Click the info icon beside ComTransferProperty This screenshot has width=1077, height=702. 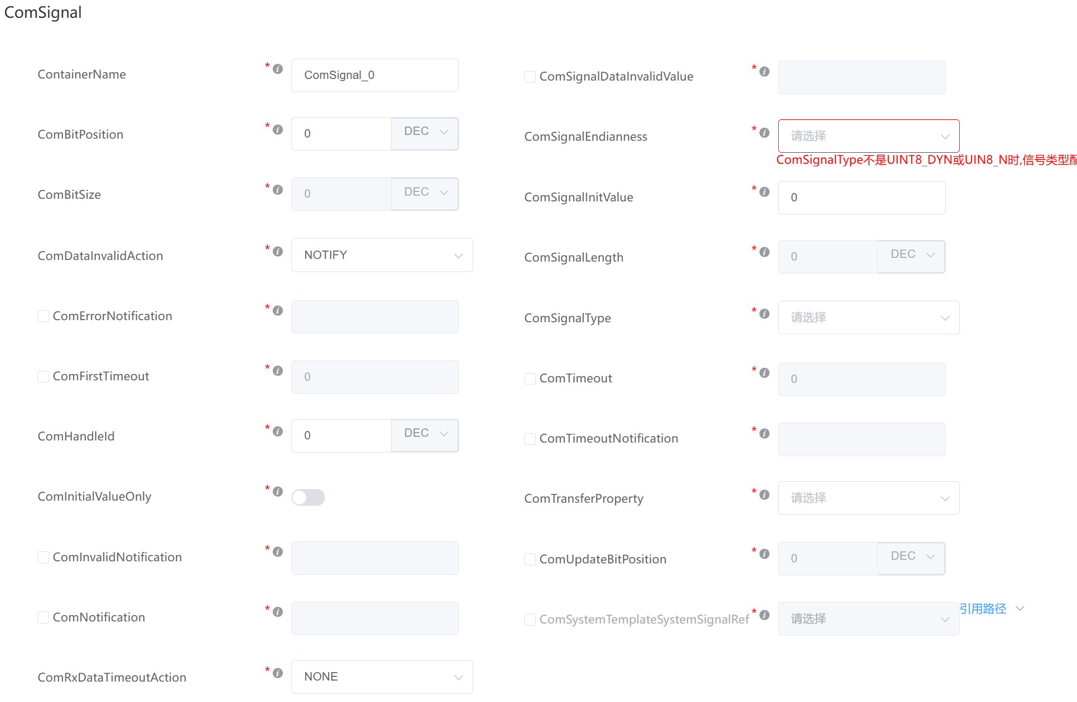pos(765,494)
